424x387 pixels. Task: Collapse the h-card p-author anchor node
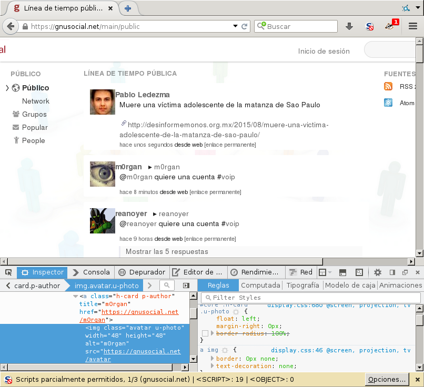tap(75, 296)
